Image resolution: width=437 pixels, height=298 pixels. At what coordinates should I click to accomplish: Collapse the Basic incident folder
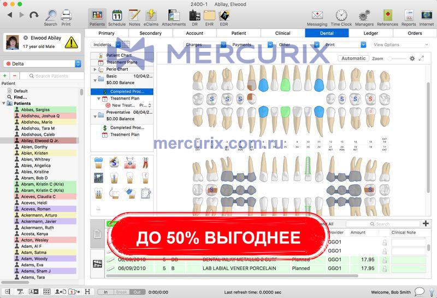(x=95, y=80)
